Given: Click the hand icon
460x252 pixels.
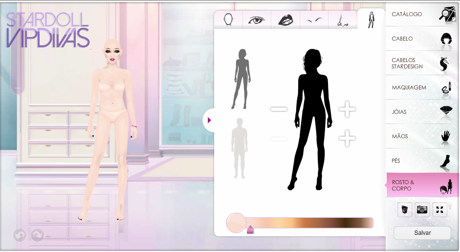Looking at the screenshot, I should [446, 136].
